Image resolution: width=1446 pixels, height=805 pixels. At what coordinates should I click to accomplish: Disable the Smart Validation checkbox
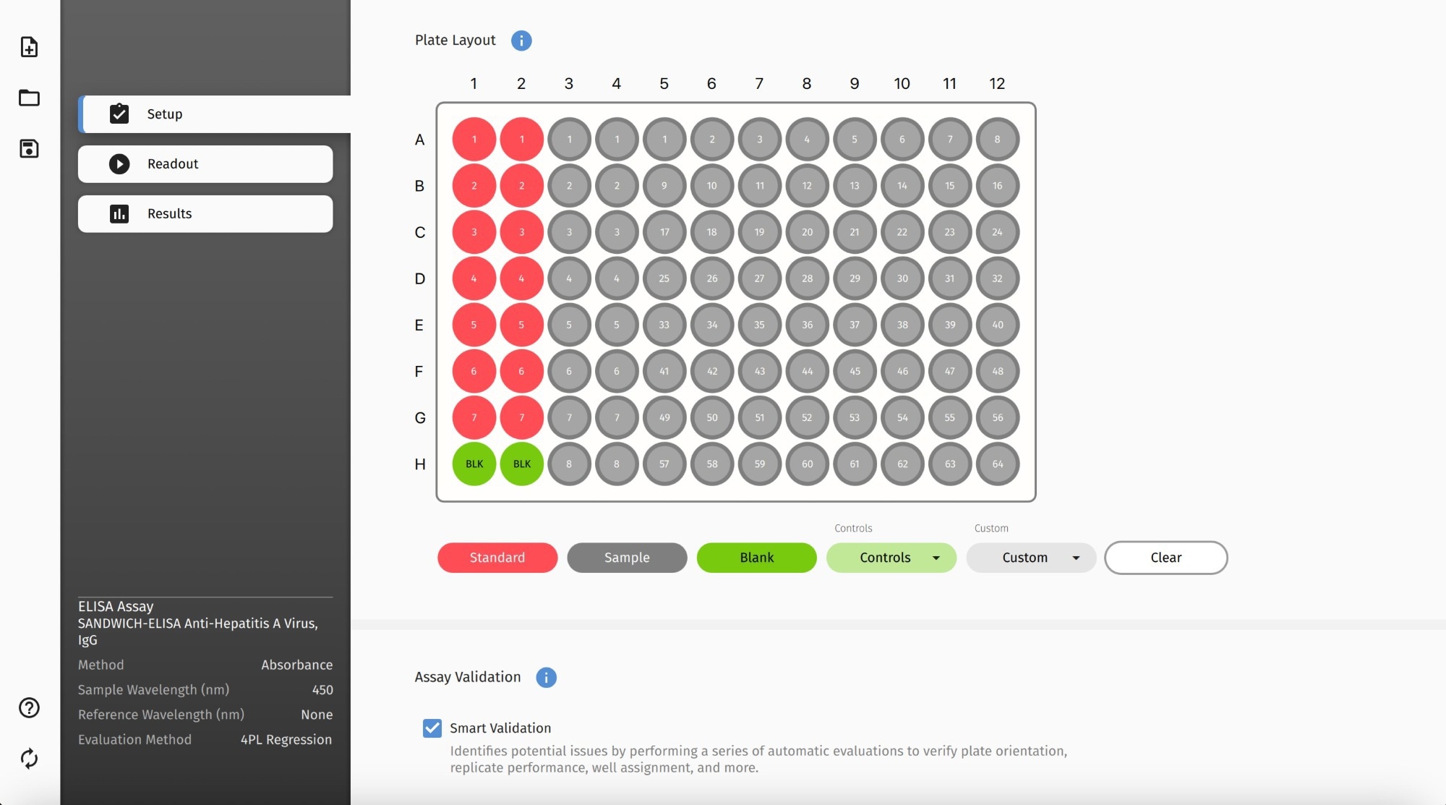coord(432,728)
